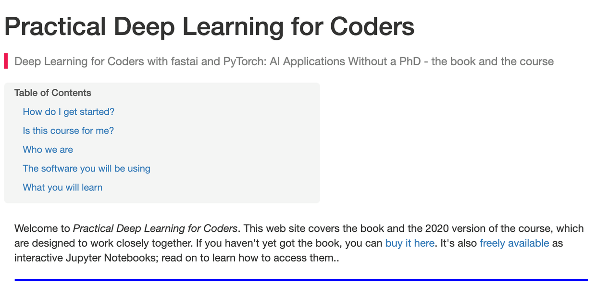This screenshot has height=288, width=597.
Task: Navigate to "What you will learn" section
Action: (x=62, y=187)
